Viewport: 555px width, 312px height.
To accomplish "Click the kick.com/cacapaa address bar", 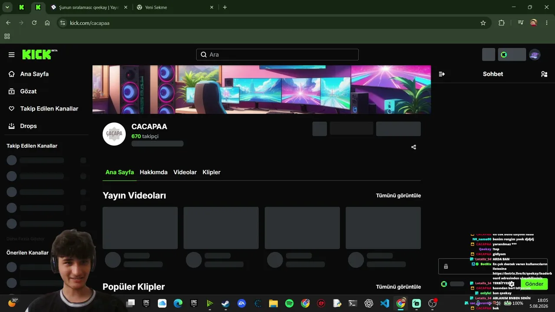I will [x=273, y=23].
